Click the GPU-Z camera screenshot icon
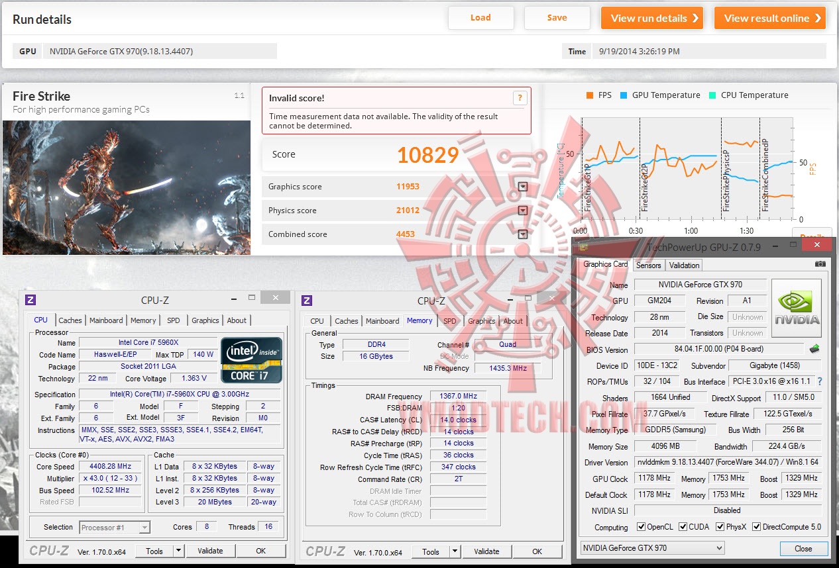The image size is (839, 568). [x=820, y=264]
